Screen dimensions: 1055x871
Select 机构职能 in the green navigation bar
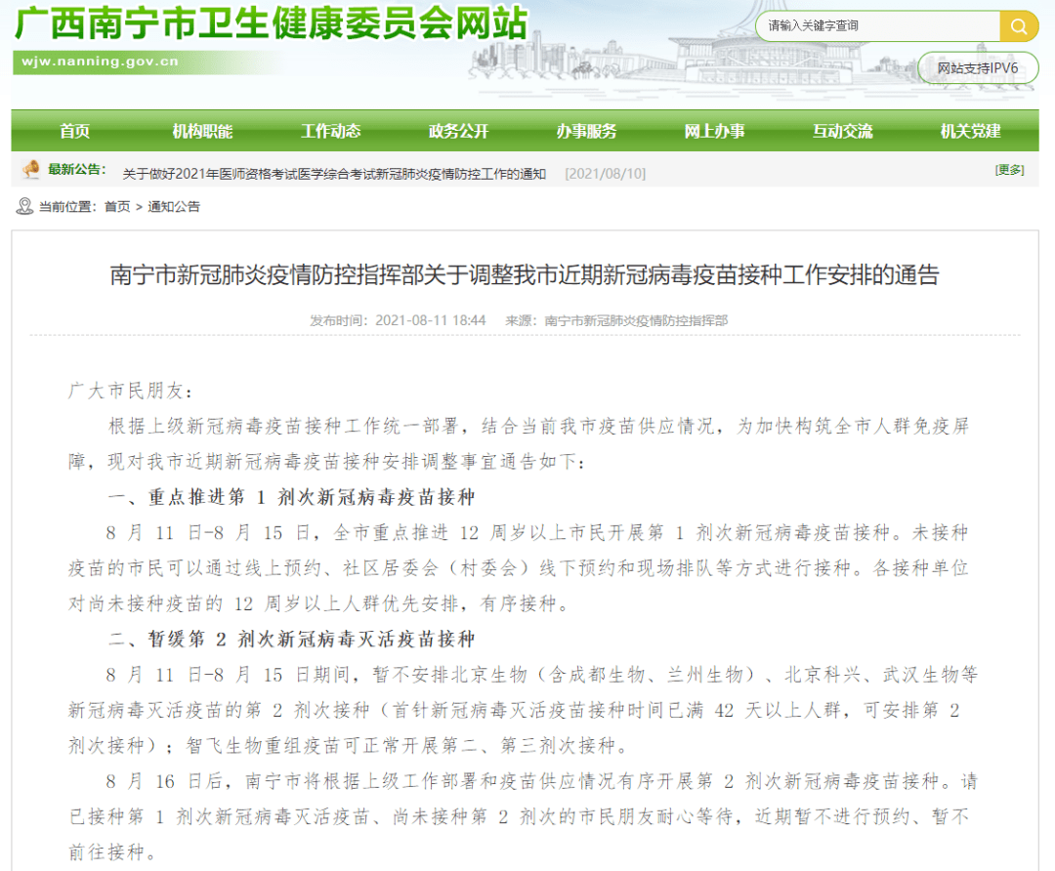(202, 132)
